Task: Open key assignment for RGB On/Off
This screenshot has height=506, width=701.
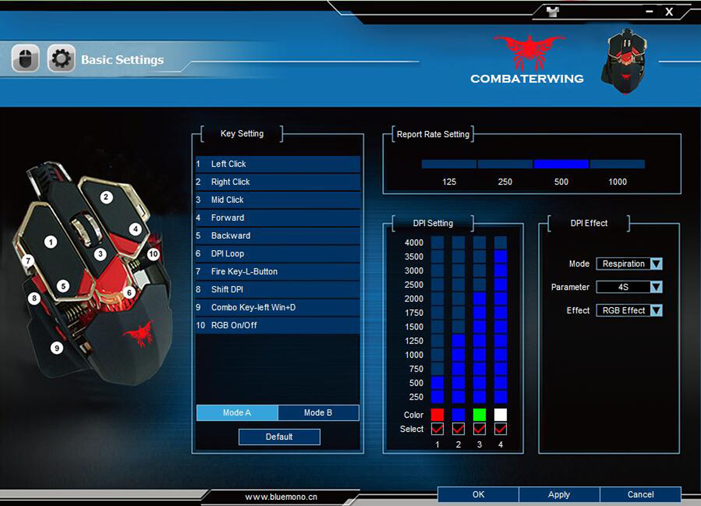Action: click(278, 325)
